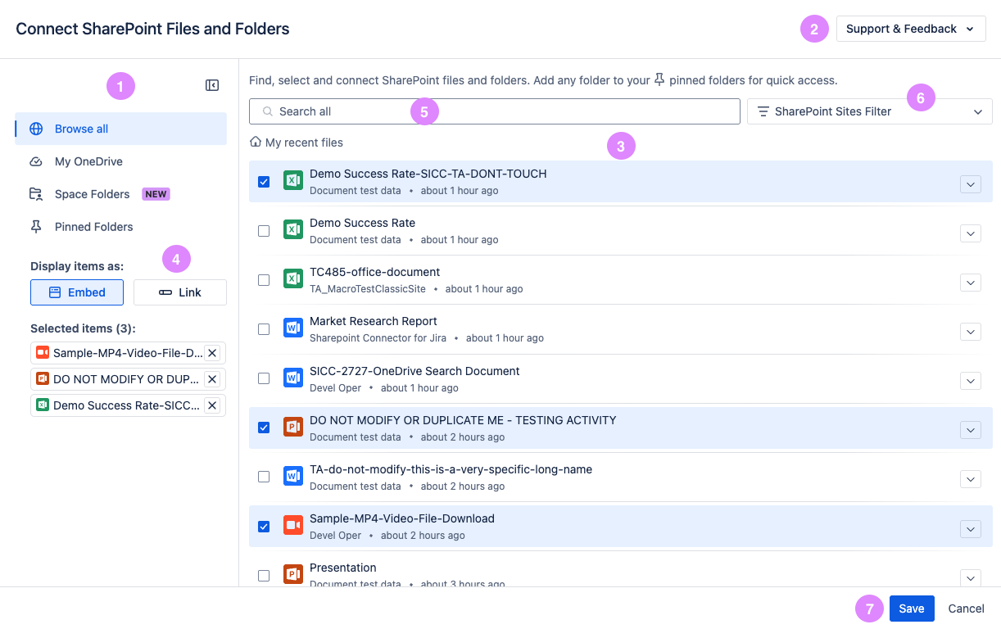Remove Sample-MP4-Video-File from selected items
Image resolution: width=1001 pixels, height=629 pixels.
(212, 353)
